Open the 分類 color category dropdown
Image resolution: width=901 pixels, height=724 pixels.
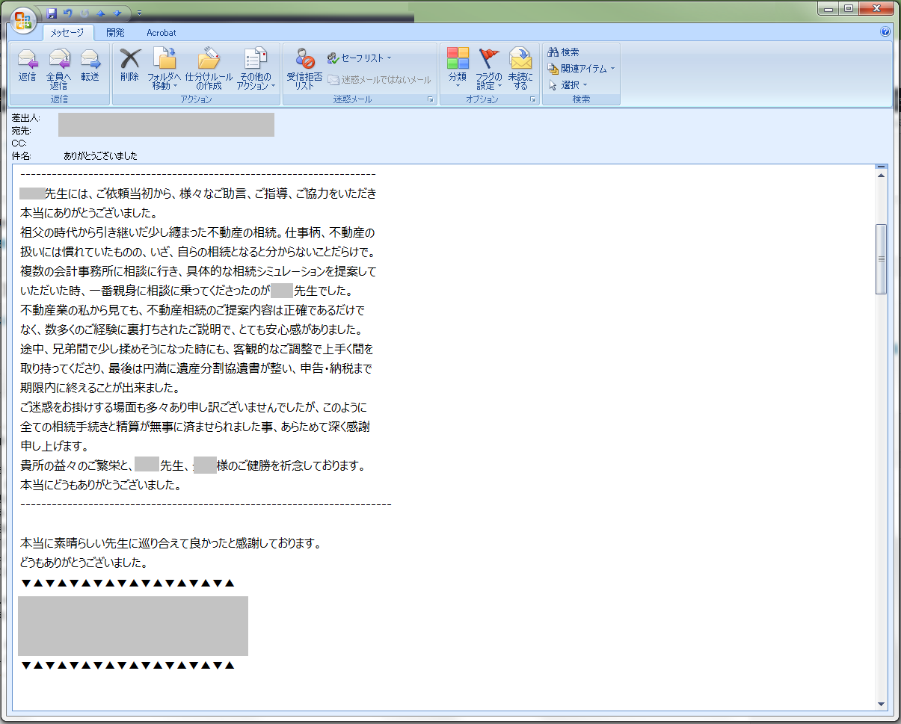tap(458, 68)
